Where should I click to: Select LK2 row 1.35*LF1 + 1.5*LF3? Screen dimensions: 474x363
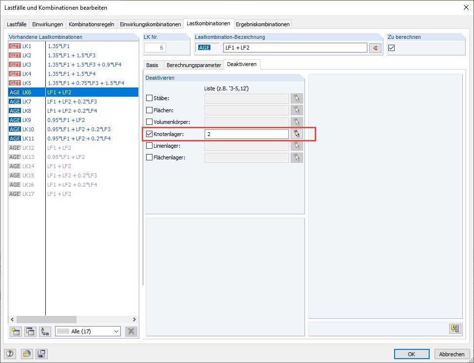[74, 55]
